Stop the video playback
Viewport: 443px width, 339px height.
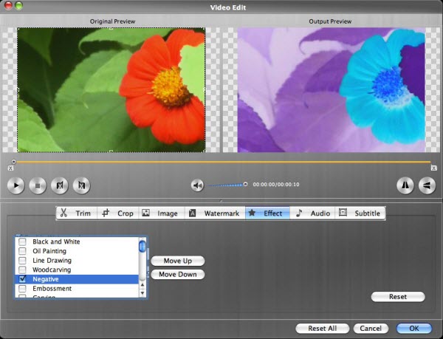pos(38,185)
